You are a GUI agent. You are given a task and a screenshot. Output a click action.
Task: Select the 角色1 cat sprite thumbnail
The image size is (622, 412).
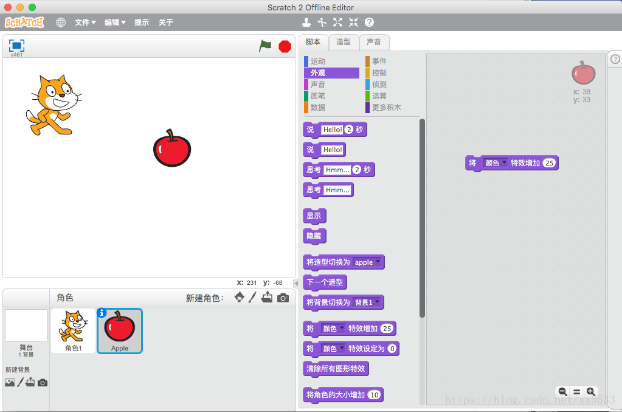tap(74, 330)
